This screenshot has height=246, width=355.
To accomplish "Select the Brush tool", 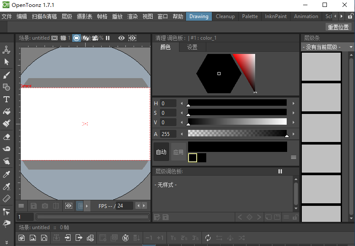I will (x=6, y=75).
